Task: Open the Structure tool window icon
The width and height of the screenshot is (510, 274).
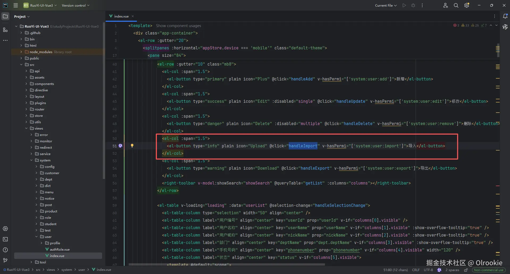Action: (5, 30)
